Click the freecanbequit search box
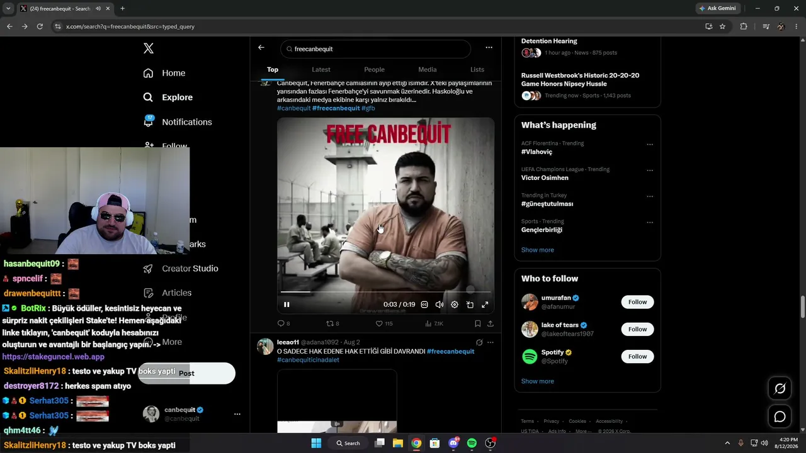Image resolution: width=806 pixels, height=453 pixels. [x=376, y=49]
